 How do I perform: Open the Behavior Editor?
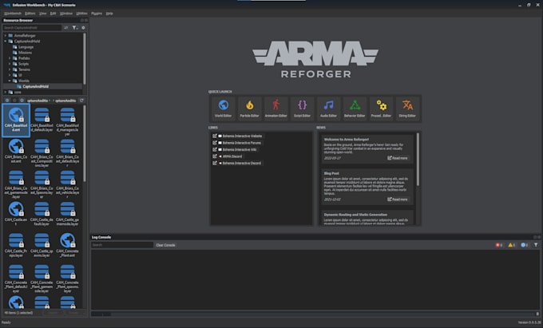point(355,109)
